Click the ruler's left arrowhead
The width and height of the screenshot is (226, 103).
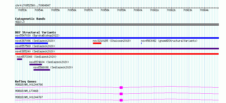pos(16,8)
